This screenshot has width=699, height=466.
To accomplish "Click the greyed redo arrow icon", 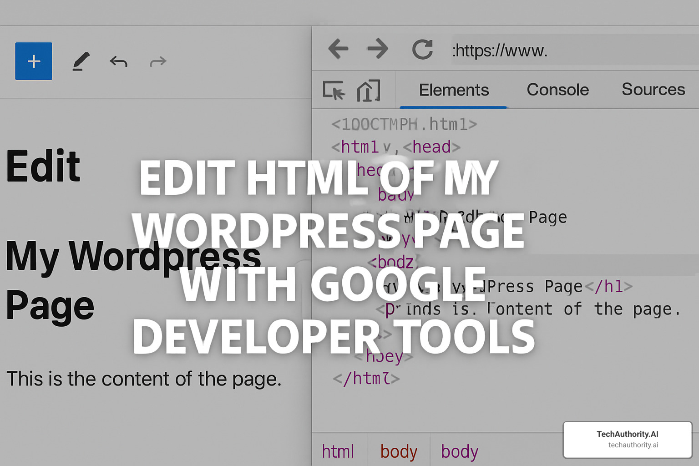I will [x=158, y=61].
